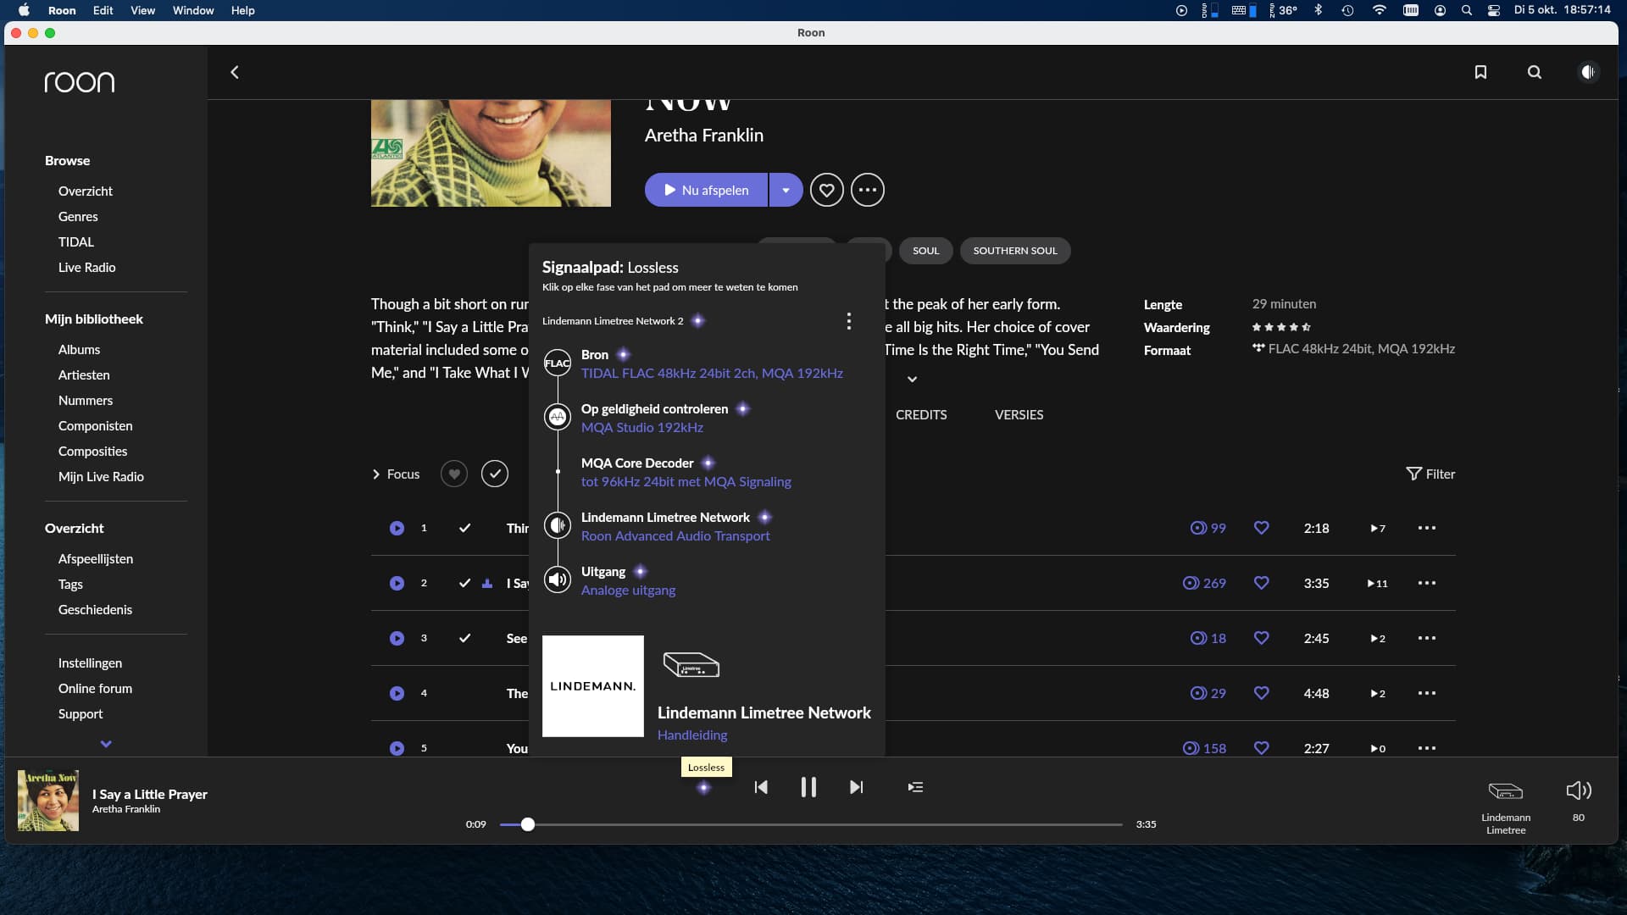Expand the Focus options
1627x915 pixels.
coord(396,474)
